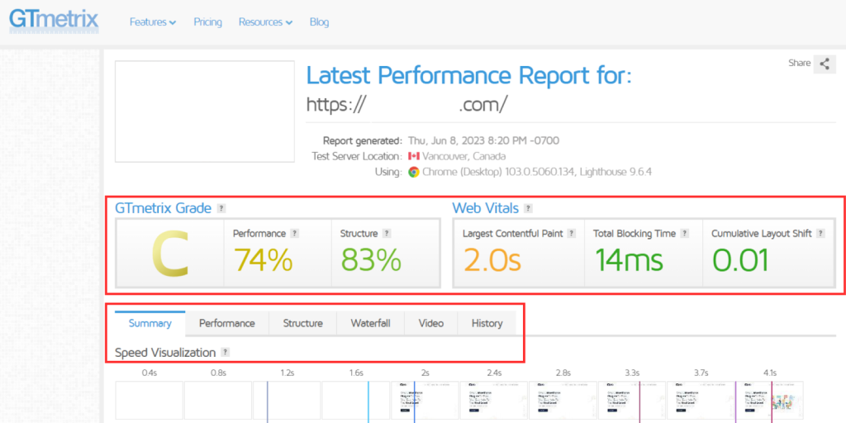Switch to the Video tab

pyautogui.click(x=431, y=323)
